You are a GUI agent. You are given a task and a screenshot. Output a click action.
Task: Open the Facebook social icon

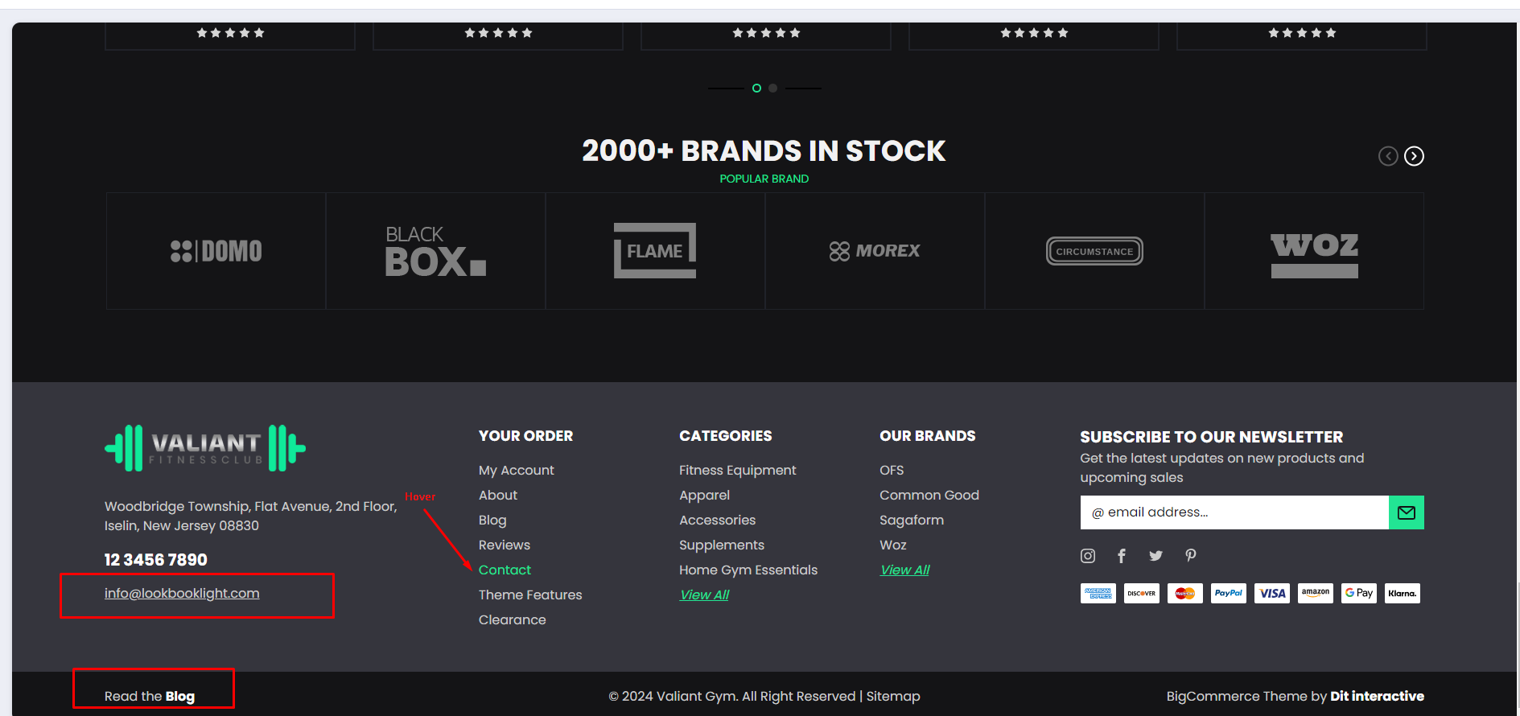coord(1122,556)
